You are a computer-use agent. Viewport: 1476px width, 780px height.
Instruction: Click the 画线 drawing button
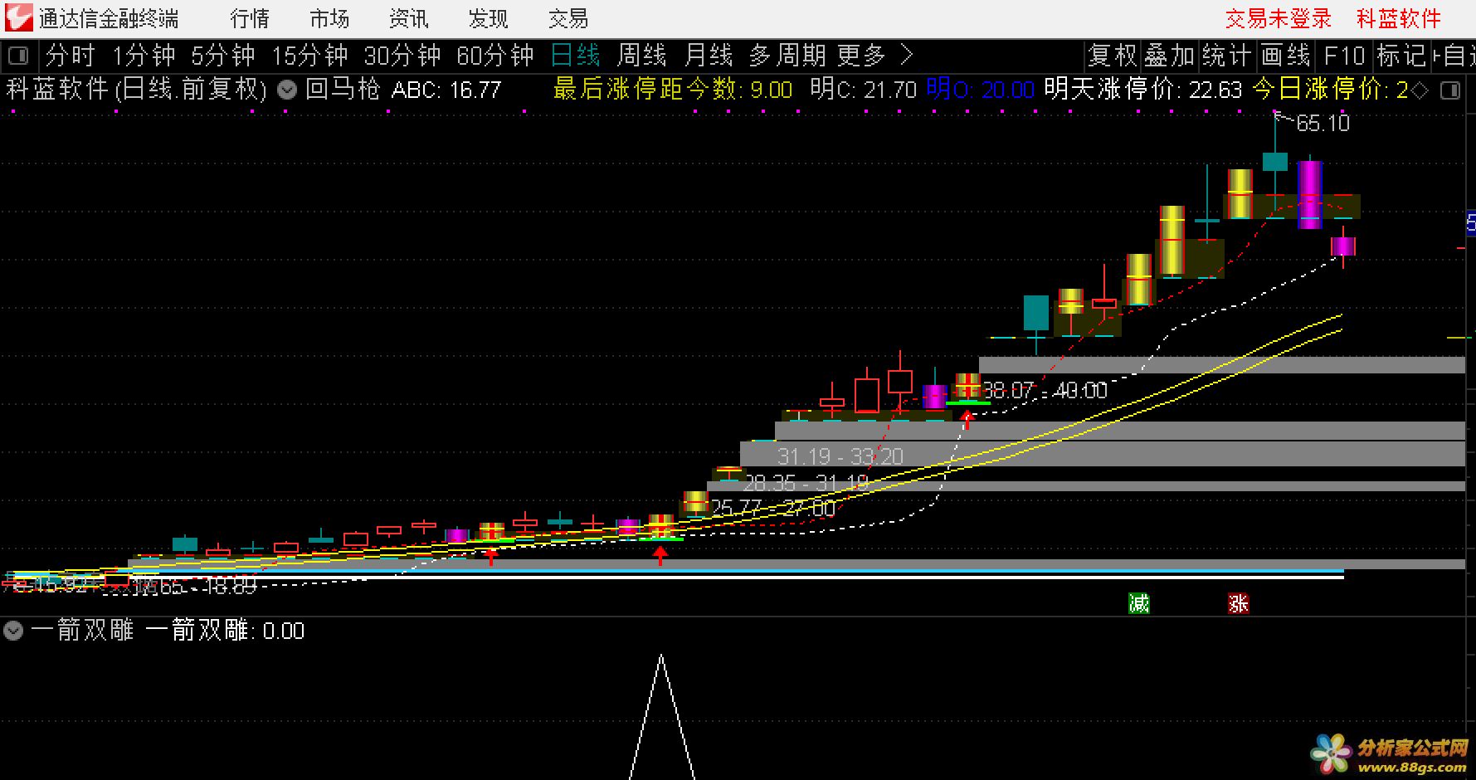[1285, 56]
